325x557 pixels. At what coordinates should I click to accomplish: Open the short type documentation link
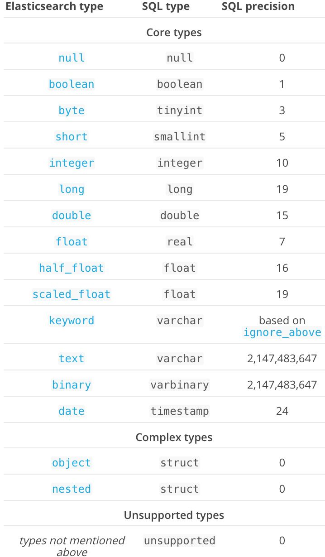pyautogui.click(x=72, y=137)
